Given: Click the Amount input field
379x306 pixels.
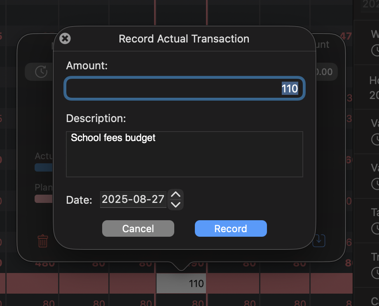Looking at the screenshot, I should tap(185, 88).
